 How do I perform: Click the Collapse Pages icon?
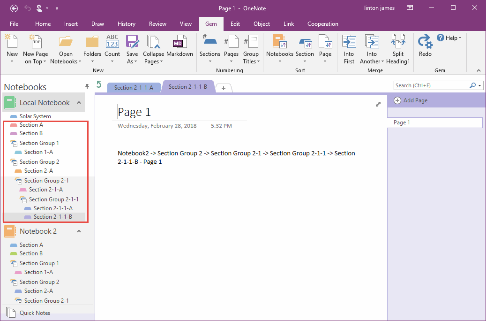153,42
